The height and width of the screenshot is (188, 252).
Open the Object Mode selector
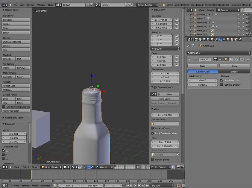point(51,167)
